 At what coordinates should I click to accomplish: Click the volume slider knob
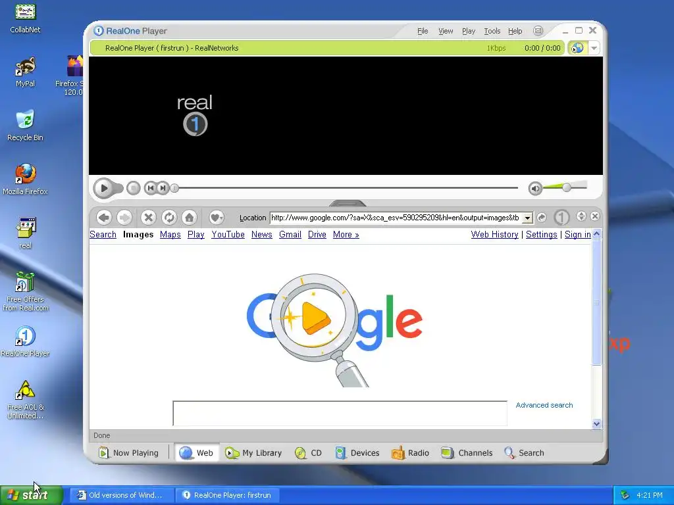click(567, 187)
